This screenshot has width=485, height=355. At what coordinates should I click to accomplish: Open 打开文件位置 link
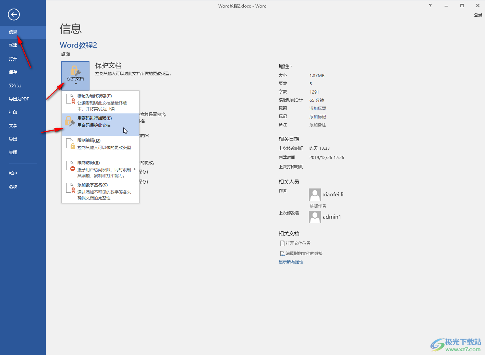[x=295, y=243]
